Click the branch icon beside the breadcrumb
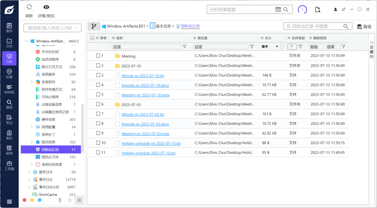 (94, 26)
